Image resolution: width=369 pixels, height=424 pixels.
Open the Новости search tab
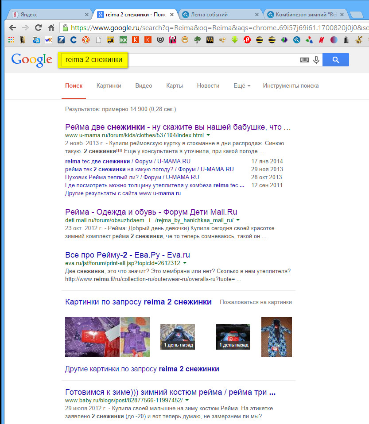tap(208, 86)
